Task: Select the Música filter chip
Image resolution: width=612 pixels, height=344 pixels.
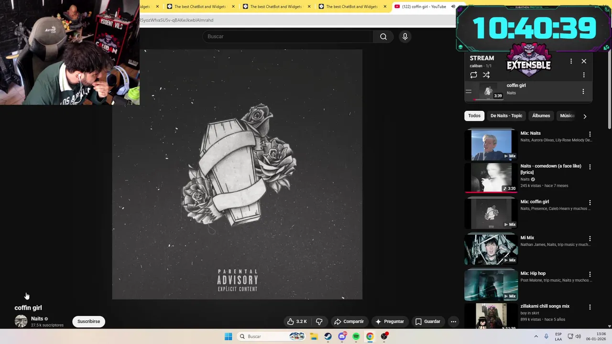Action: pyautogui.click(x=567, y=116)
